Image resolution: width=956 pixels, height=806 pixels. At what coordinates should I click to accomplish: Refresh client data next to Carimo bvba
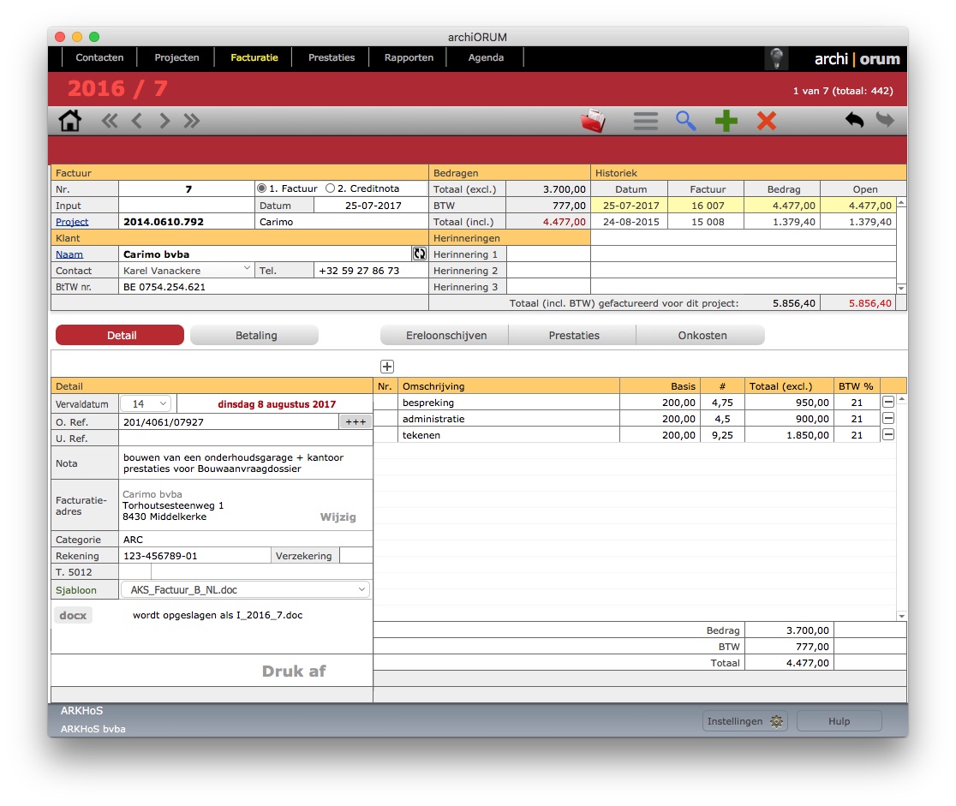click(x=420, y=254)
